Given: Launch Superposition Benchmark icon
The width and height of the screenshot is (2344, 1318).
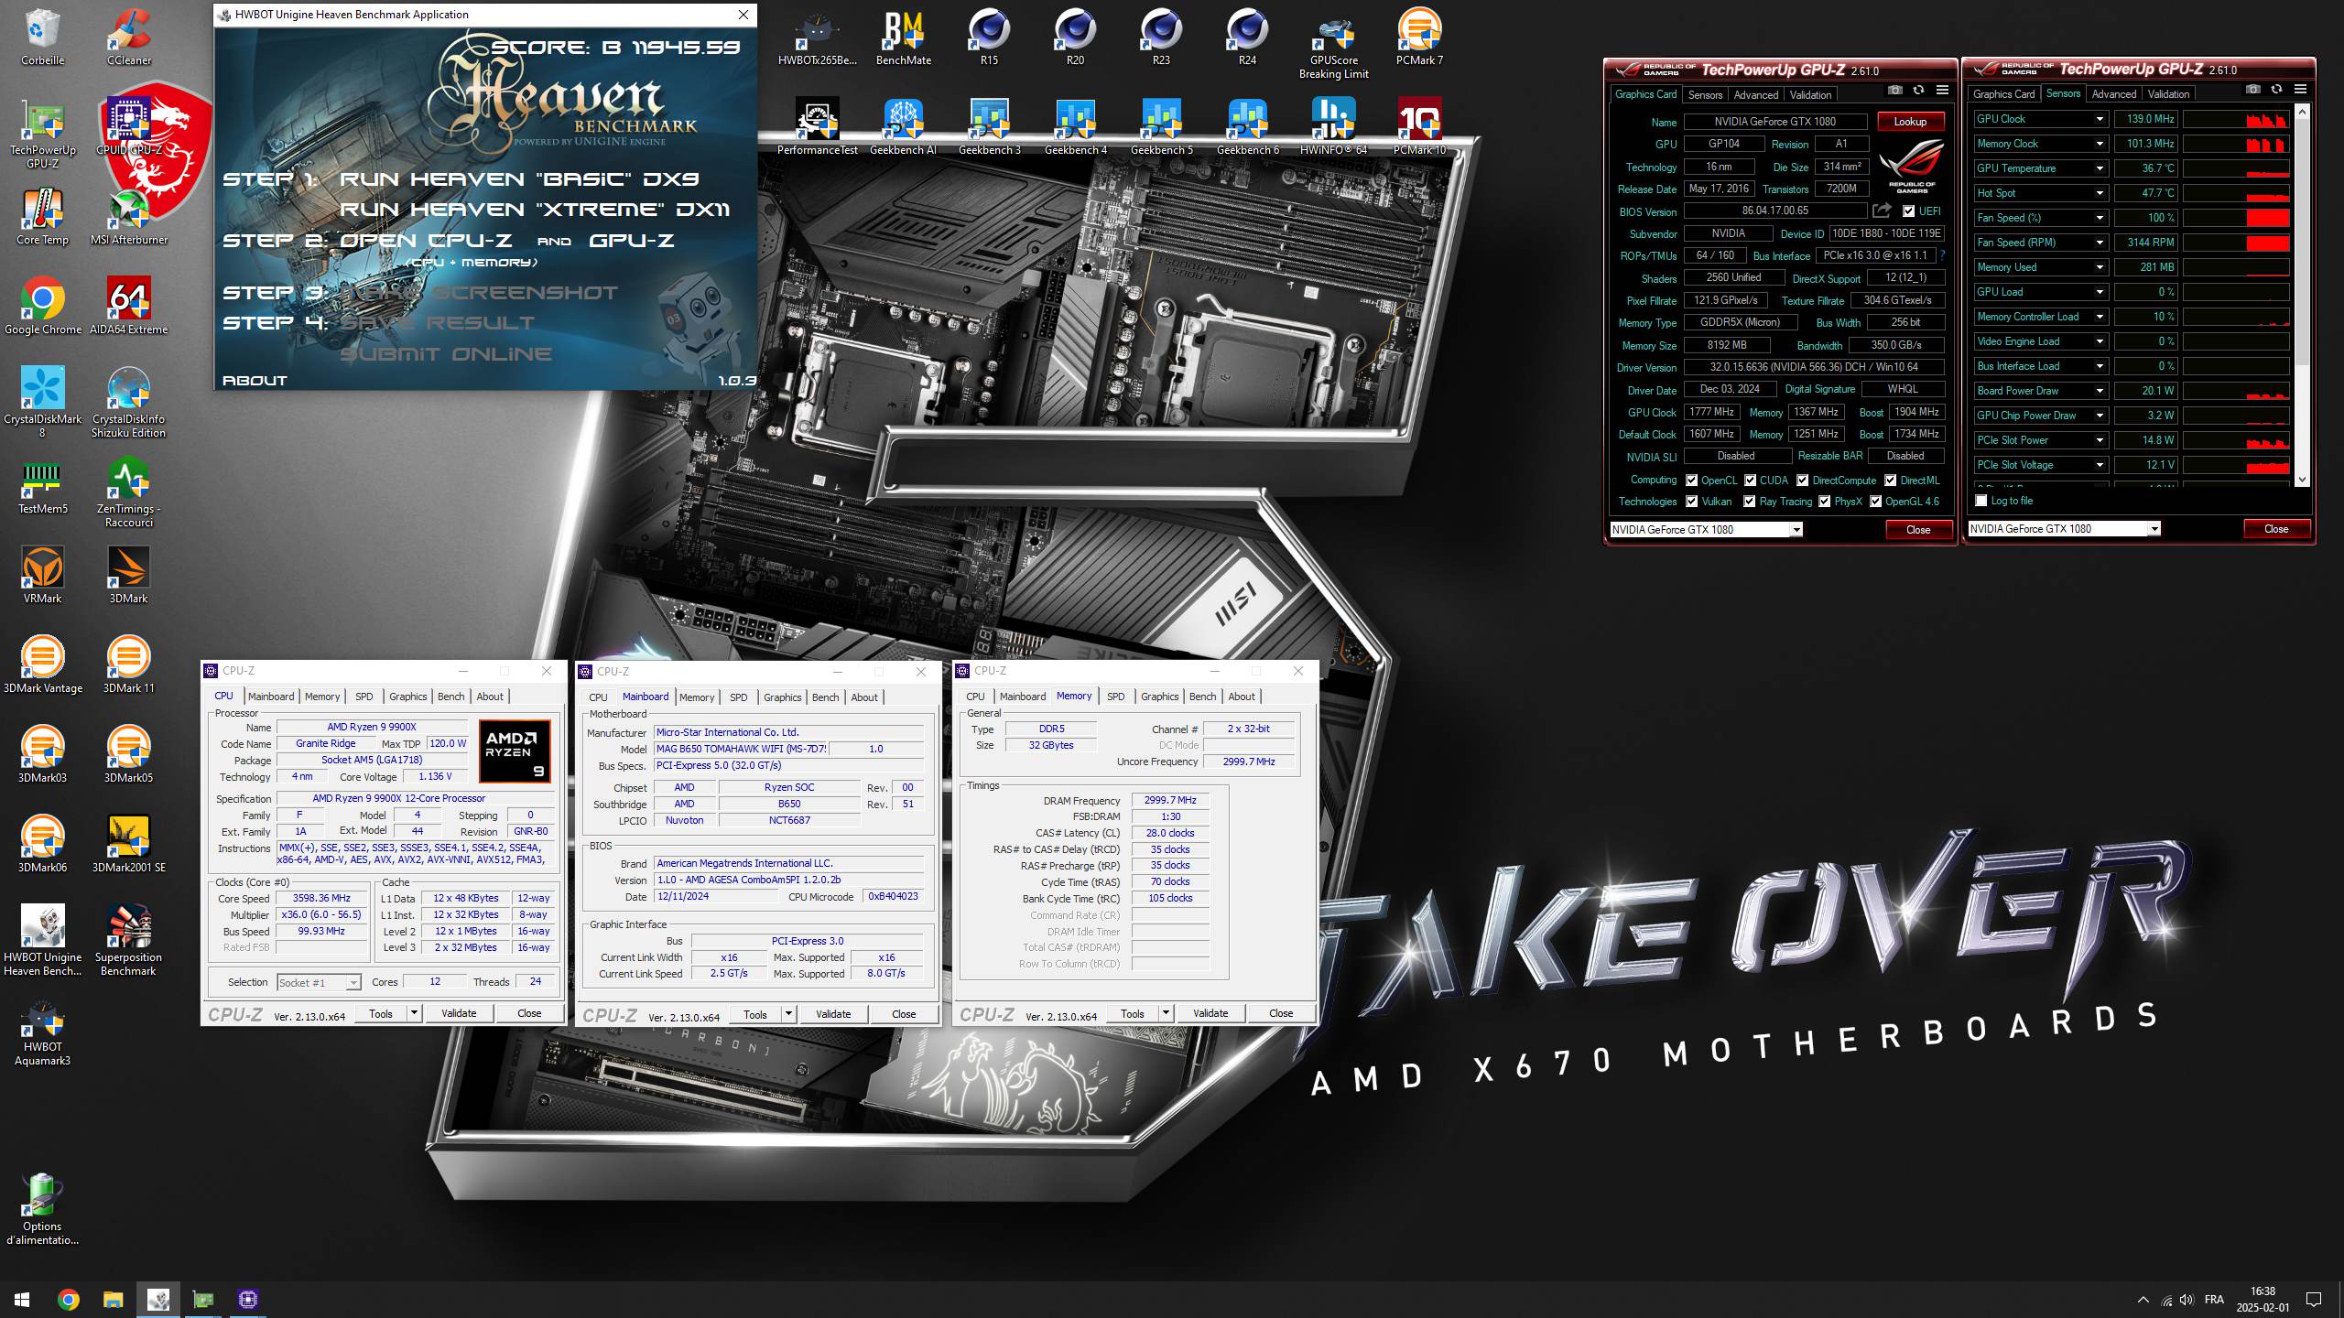Looking at the screenshot, I should pos(128,941).
